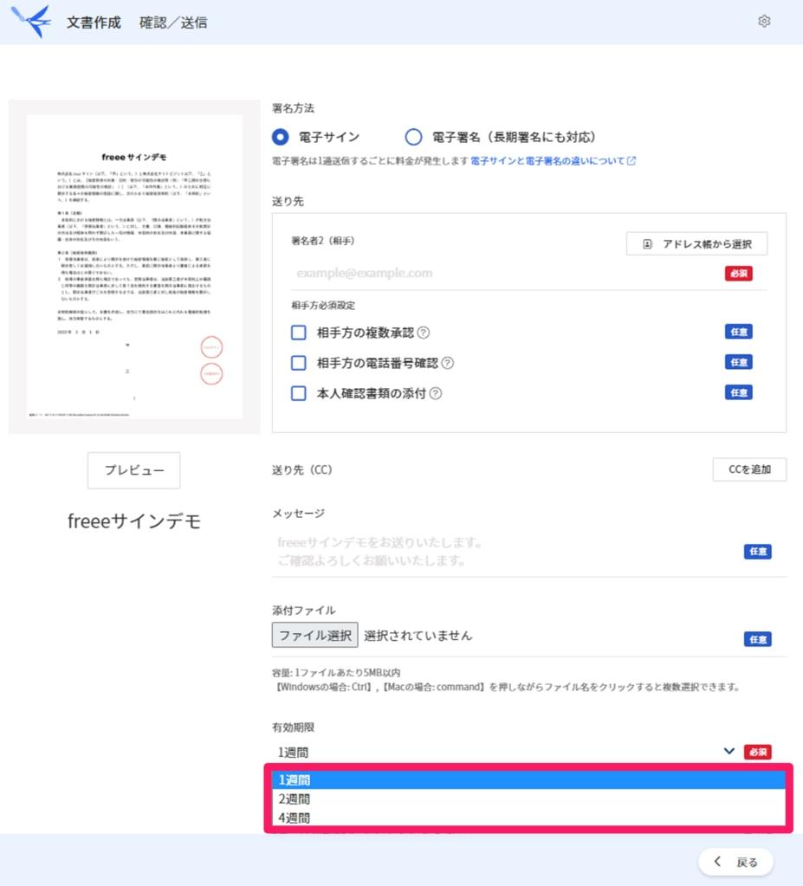Choose 2週間 from the expiry list
Screen dimensions: 803x886
coord(529,799)
